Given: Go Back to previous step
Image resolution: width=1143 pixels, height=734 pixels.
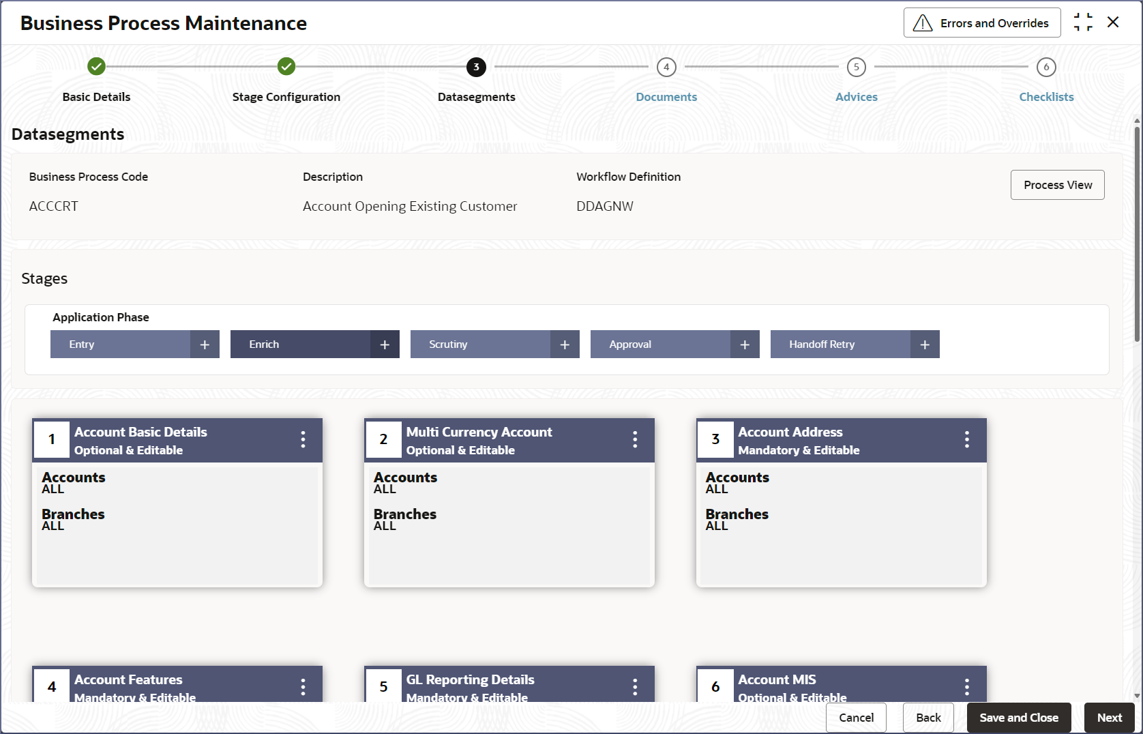Looking at the screenshot, I should (928, 718).
